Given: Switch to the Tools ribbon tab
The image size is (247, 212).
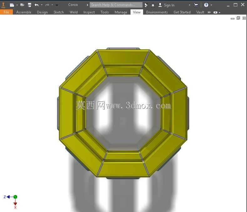Looking at the screenshot, I should (x=105, y=12).
